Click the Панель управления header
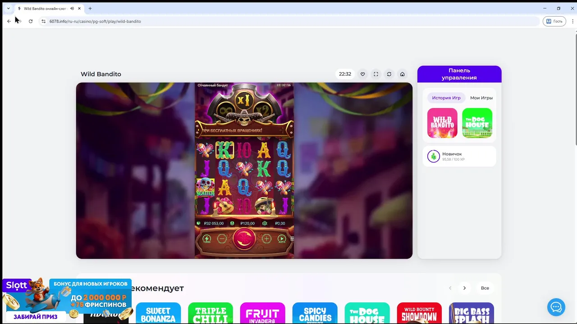This screenshot has width=577, height=324. click(x=459, y=74)
